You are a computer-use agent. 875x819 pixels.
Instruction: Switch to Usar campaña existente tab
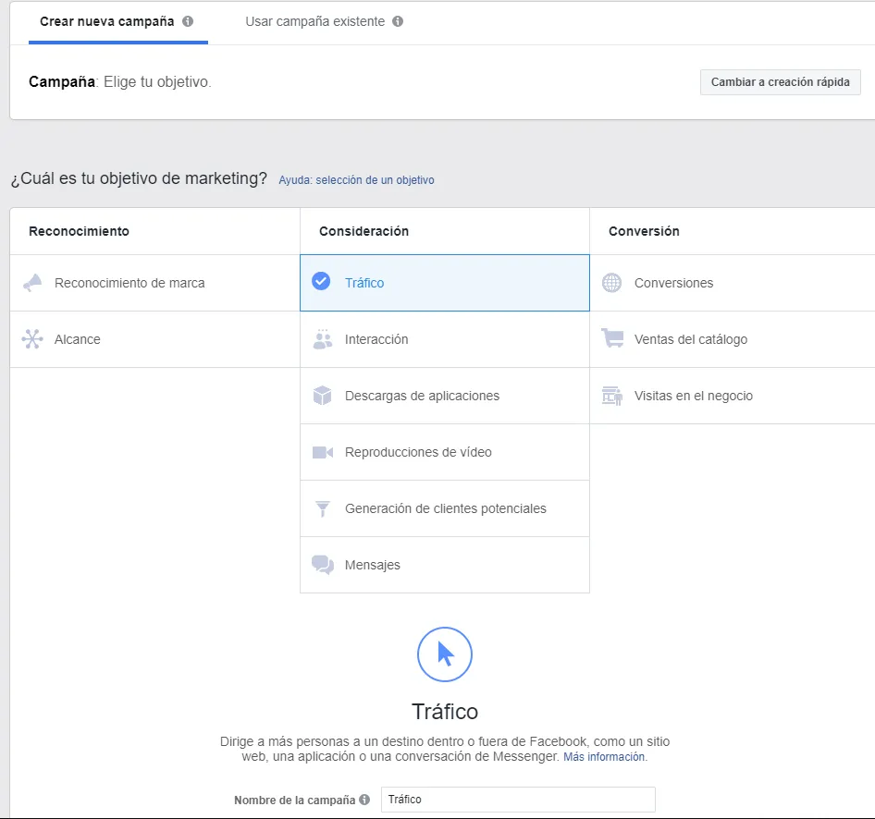coord(325,22)
